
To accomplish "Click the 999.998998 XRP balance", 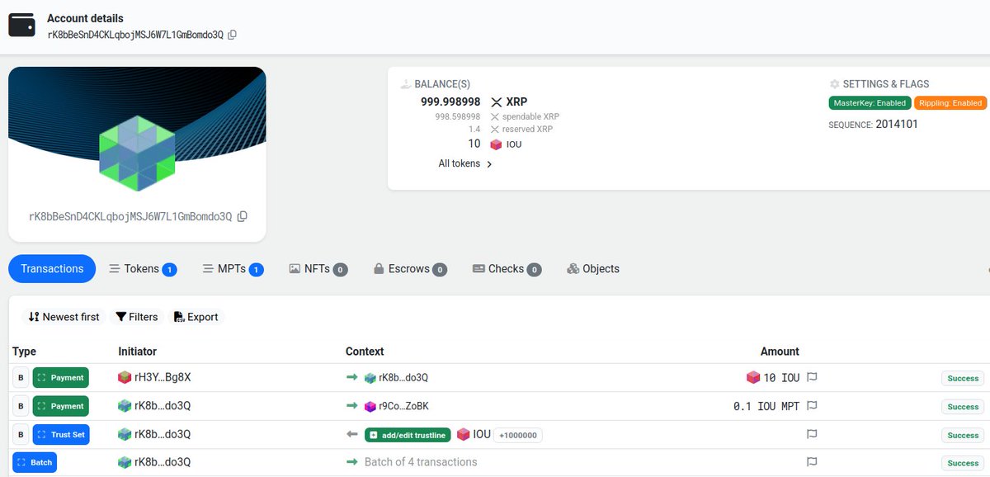I will tap(450, 102).
